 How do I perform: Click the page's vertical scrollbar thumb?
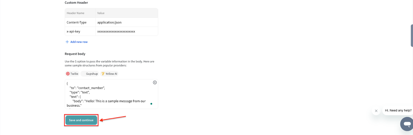pos(411,36)
